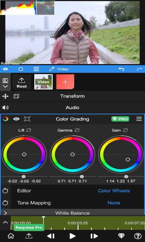The image size is (145, 242).
Task: Reset the Lift wheel values
Action: coord(29,130)
